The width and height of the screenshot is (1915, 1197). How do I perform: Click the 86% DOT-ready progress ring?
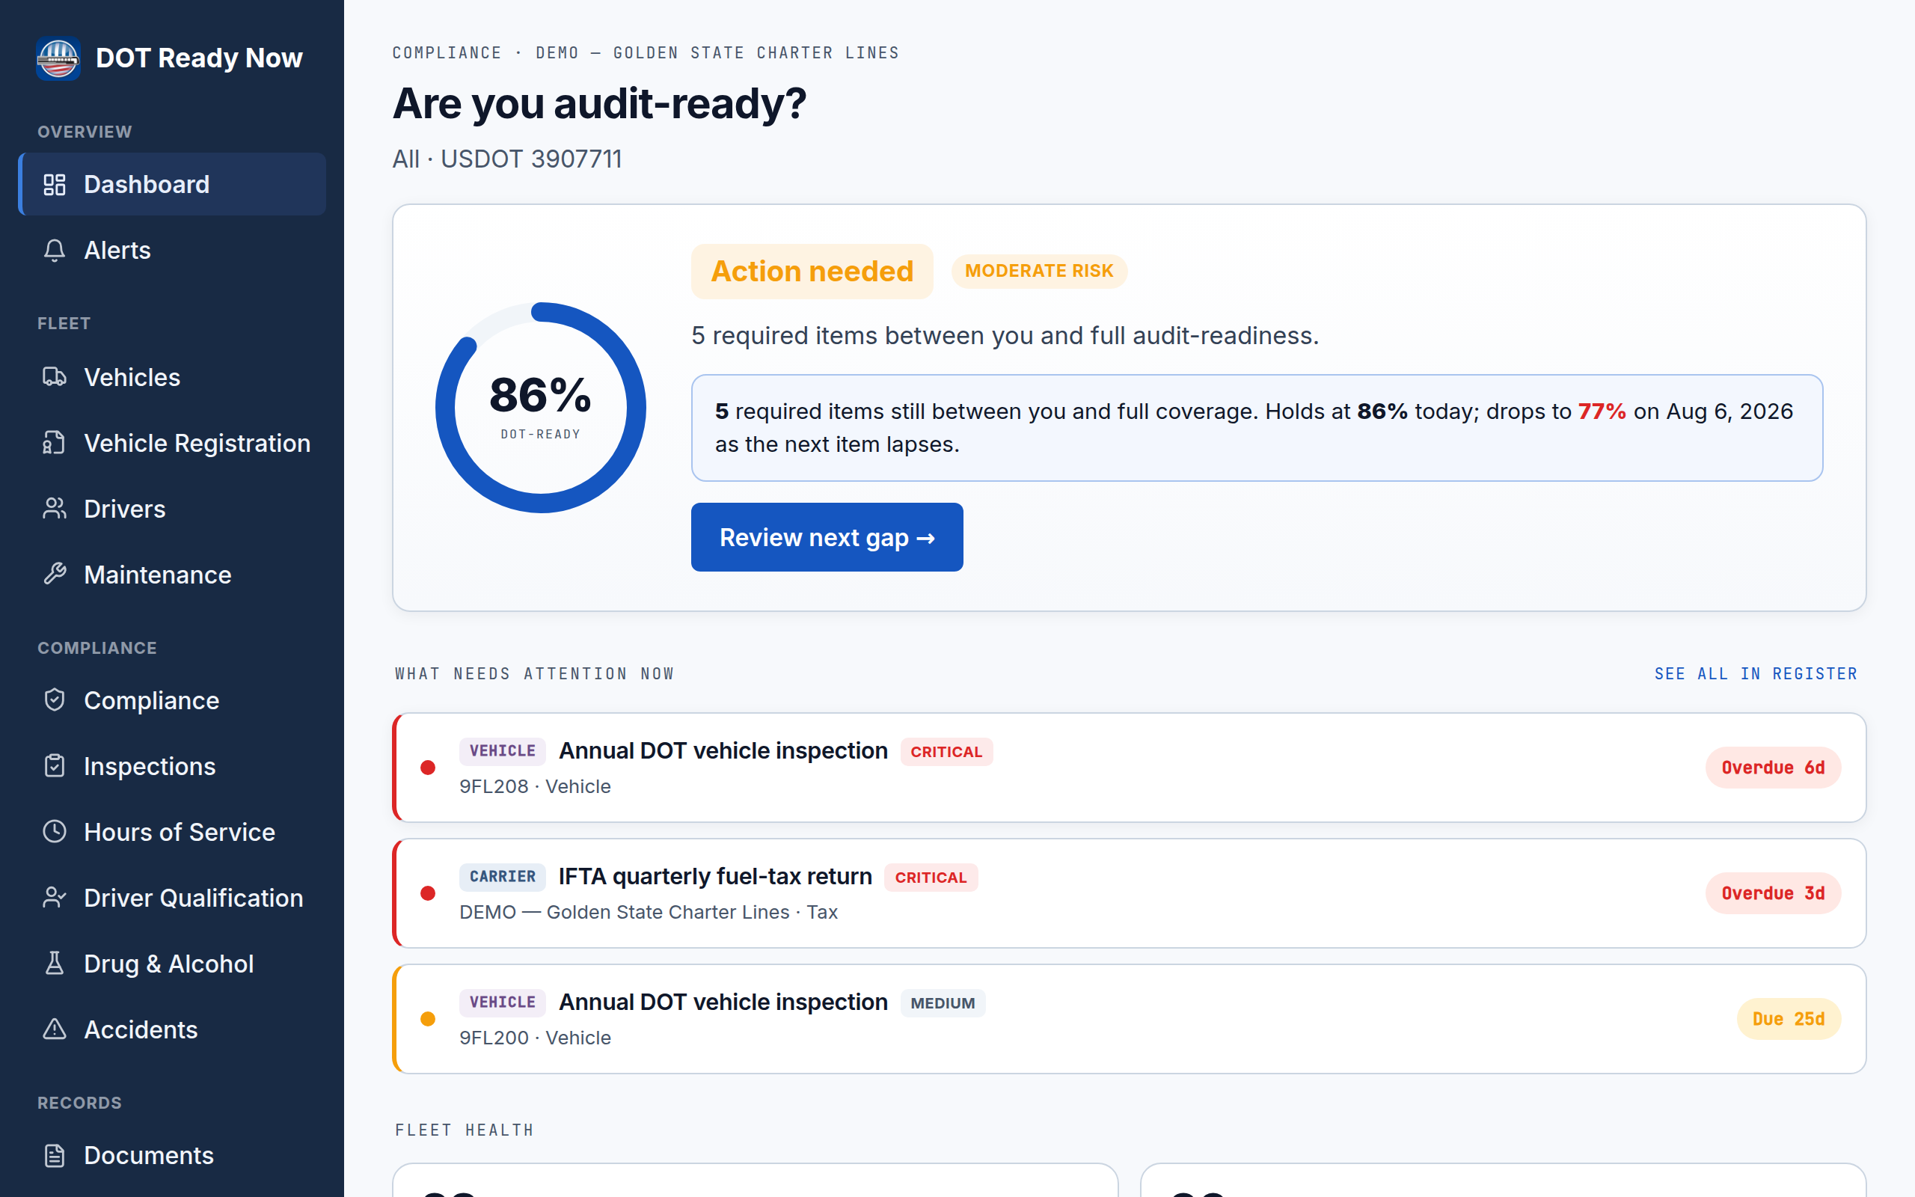(541, 408)
